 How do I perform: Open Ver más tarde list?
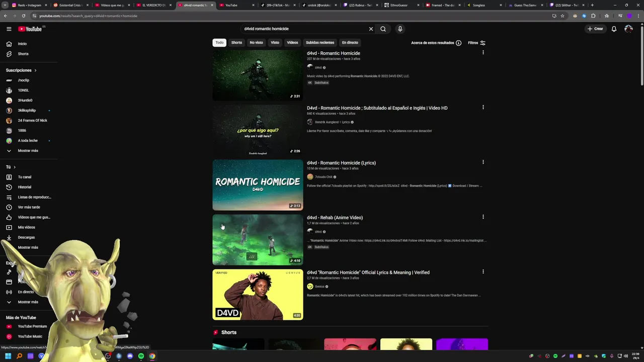pos(29,207)
